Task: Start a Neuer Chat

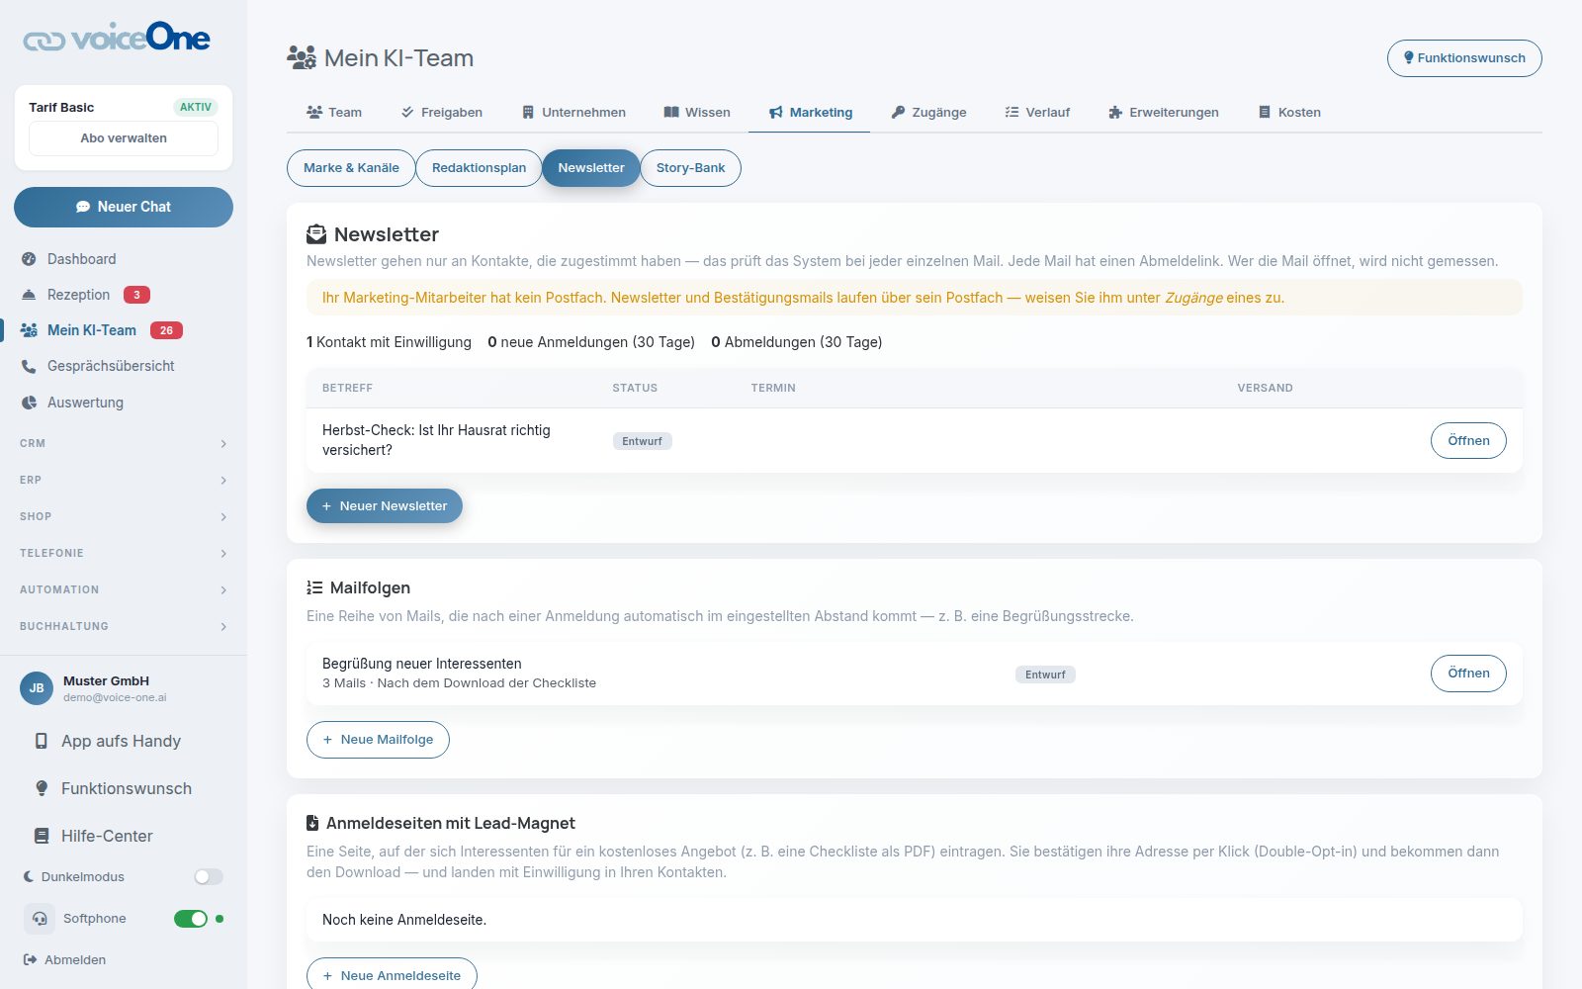Action: pyautogui.click(x=124, y=207)
